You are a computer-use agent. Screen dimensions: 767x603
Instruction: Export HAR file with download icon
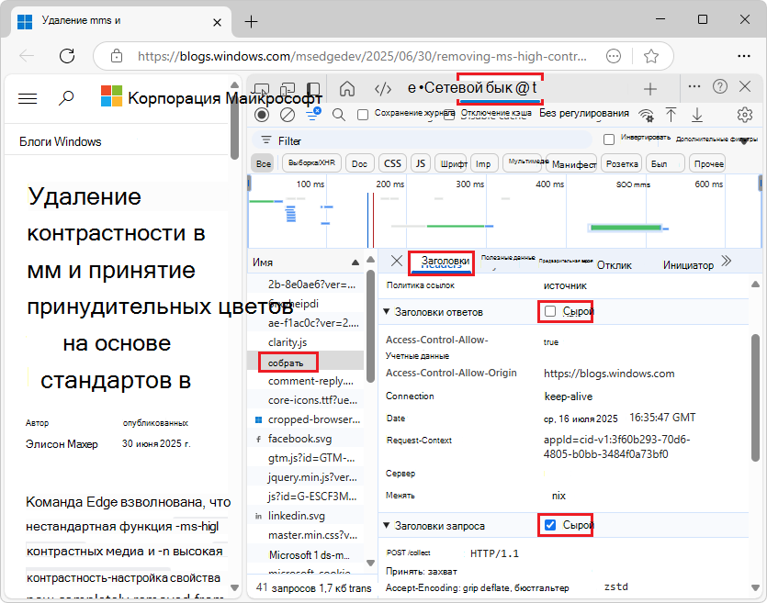click(696, 115)
